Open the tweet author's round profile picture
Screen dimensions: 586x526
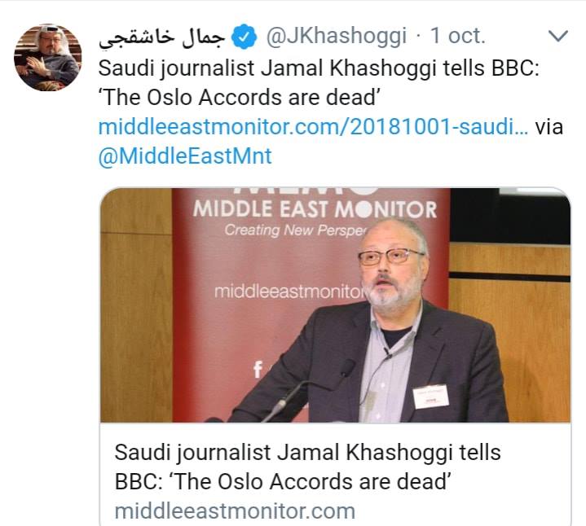point(48,57)
